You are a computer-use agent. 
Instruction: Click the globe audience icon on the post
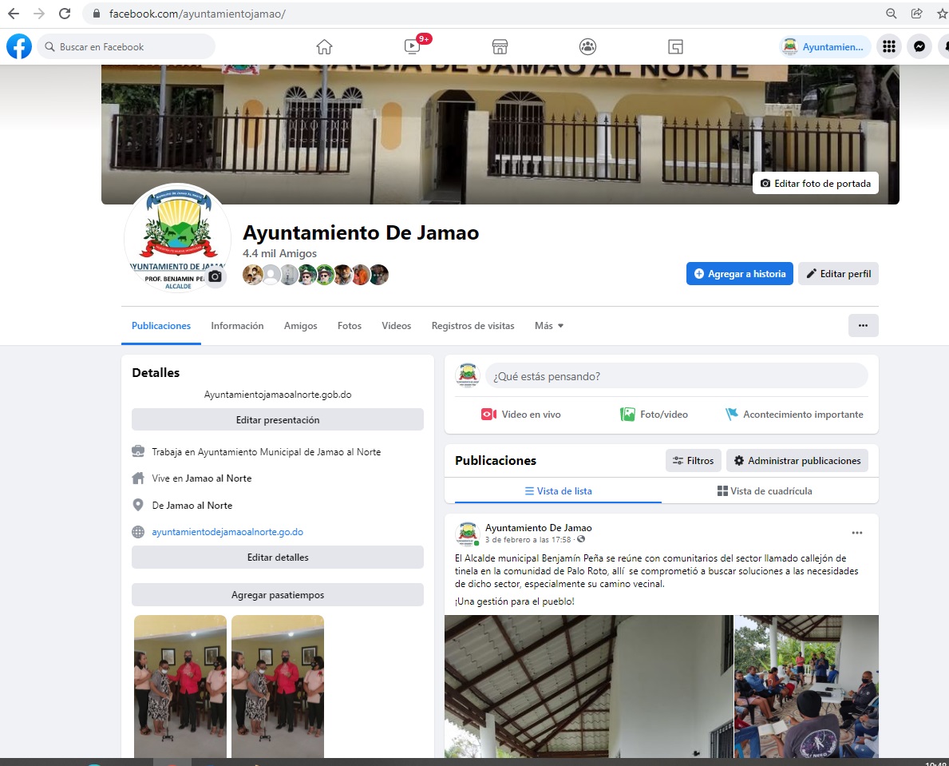click(581, 539)
